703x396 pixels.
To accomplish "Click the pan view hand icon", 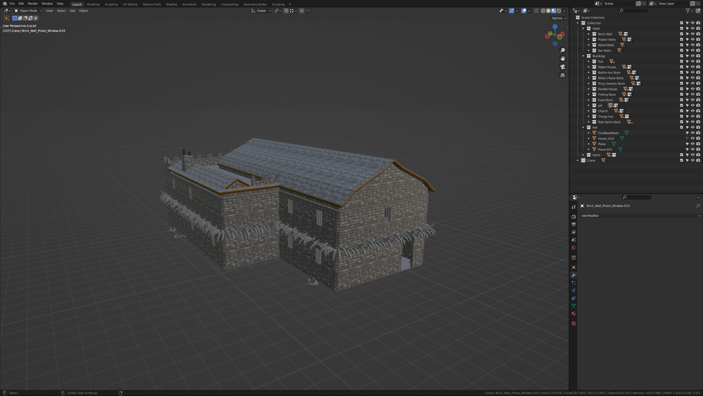I will coord(562,58).
